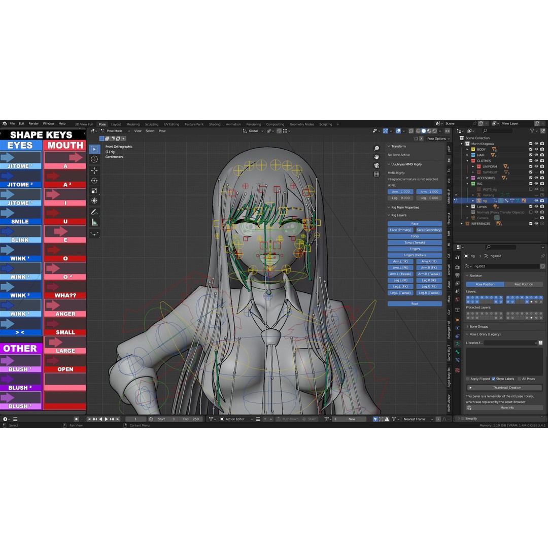
Task: Open the Bone properties tab icon
Action: point(458,352)
